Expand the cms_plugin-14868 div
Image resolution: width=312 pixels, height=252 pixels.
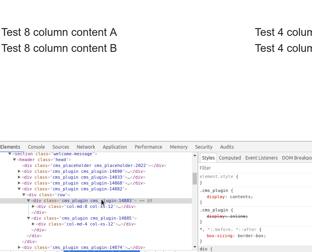(x=19, y=183)
